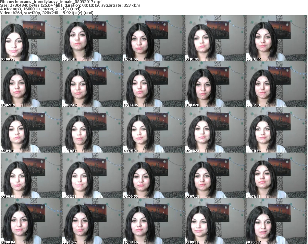The height and width of the screenshot is (244, 308).
Task: Select the thumbnail frame at 00:03:28
Action: tap(215, 84)
